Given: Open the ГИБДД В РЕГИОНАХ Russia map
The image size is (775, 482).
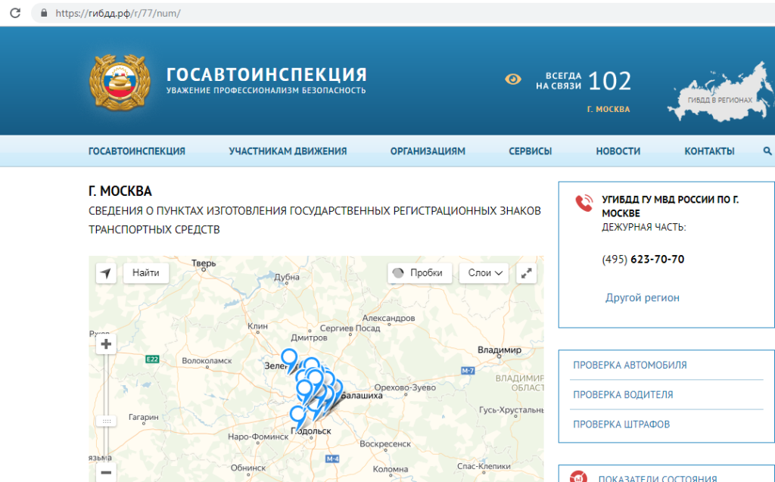Looking at the screenshot, I should point(721,93).
